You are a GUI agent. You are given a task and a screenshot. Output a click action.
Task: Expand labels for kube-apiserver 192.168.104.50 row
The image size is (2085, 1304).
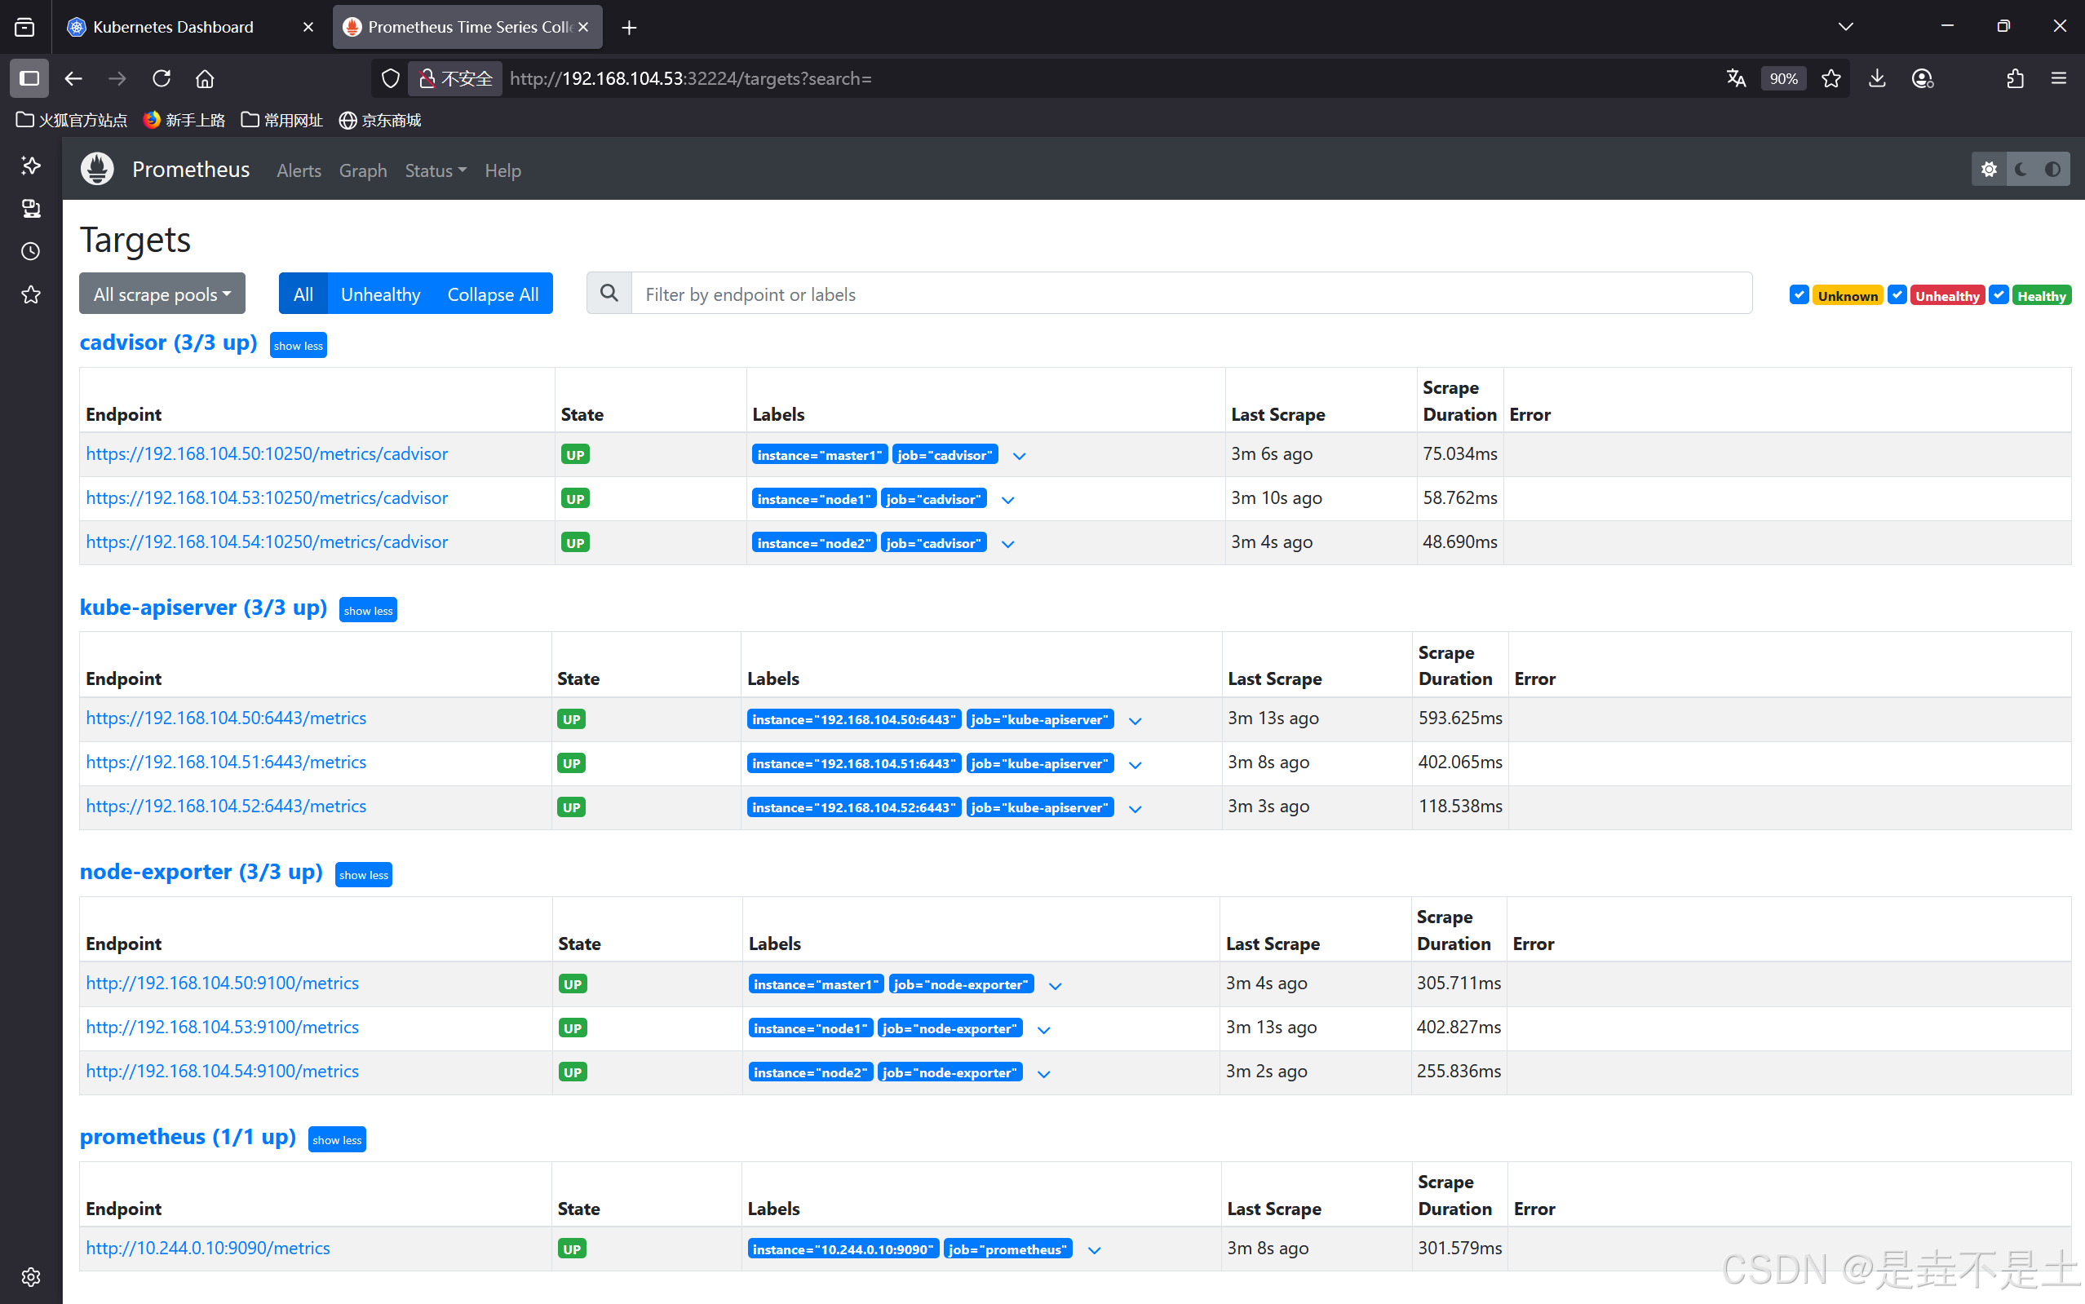[x=1135, y=720]
